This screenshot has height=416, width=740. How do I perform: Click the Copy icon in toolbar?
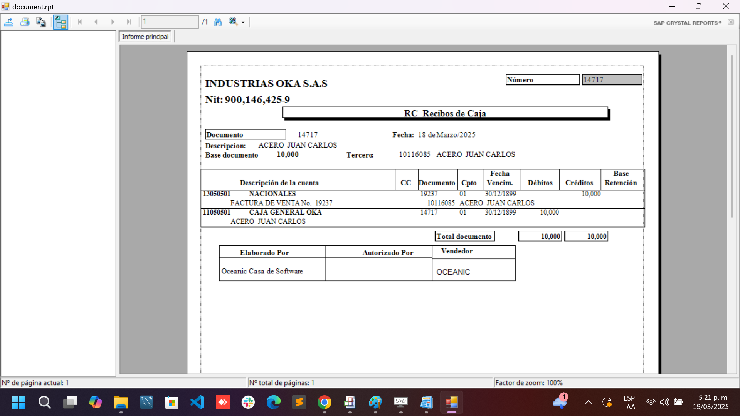[x=41, y=22]
